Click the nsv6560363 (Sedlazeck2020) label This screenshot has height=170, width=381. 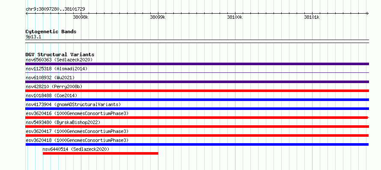(59, 60)
